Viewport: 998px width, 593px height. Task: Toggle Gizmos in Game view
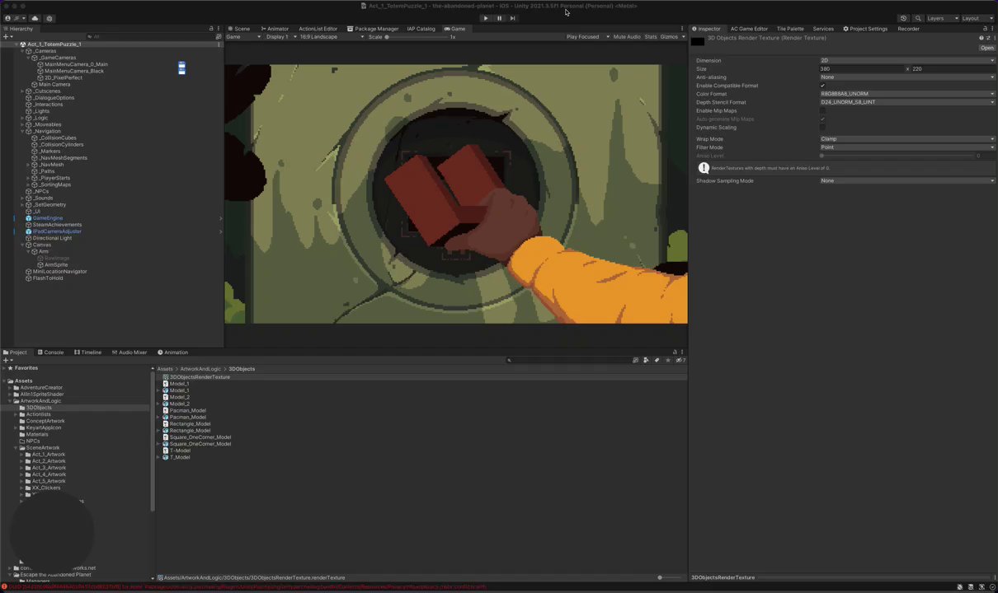669,37
